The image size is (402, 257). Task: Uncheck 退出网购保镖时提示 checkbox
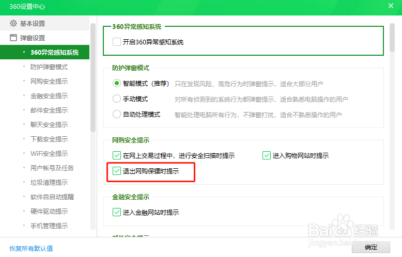pyautogui.click(x=117, y=171)
